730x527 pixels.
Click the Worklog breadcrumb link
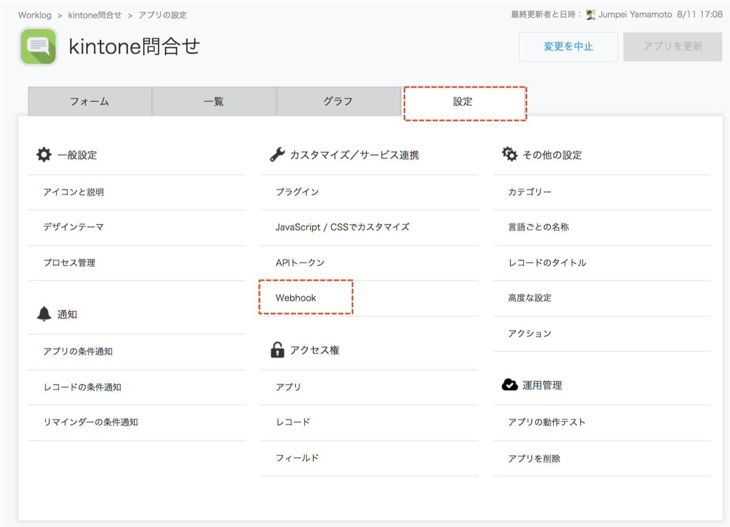pyautogui.click(x=34, y=15)
